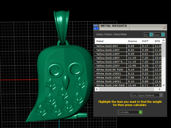Sort by the Grams column header
Image resolution: width=171 pixels, height=128 pixels.
(x=134, y=41)
